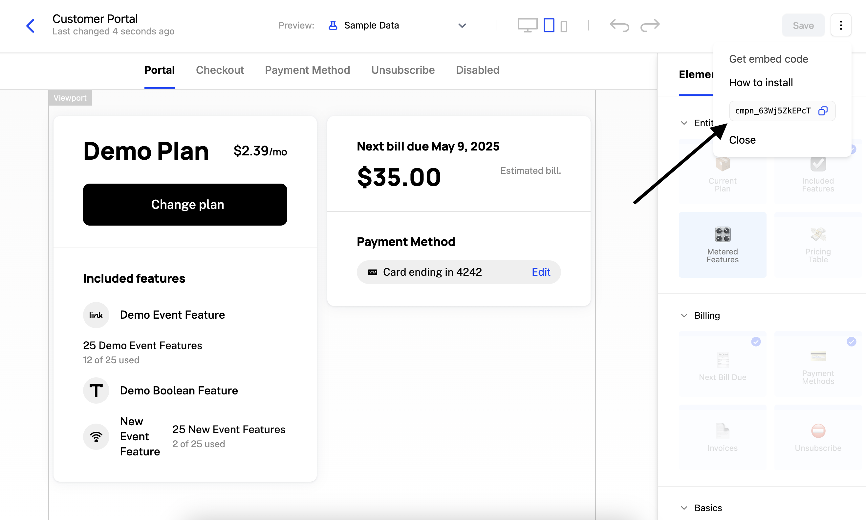Collapse the Basics section
The image size is (866, 520).
(684, 508)
